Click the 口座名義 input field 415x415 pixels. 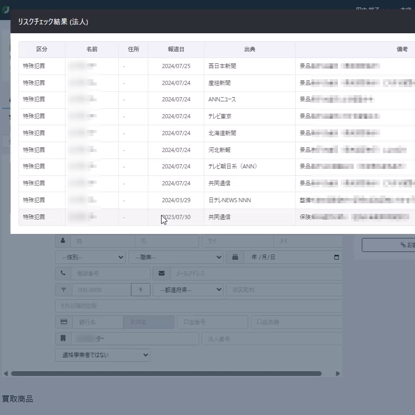click(x=296, y=322)
